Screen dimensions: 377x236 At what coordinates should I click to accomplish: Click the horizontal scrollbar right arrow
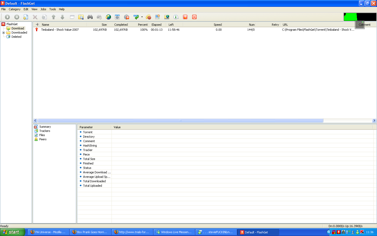coord(374,121)
